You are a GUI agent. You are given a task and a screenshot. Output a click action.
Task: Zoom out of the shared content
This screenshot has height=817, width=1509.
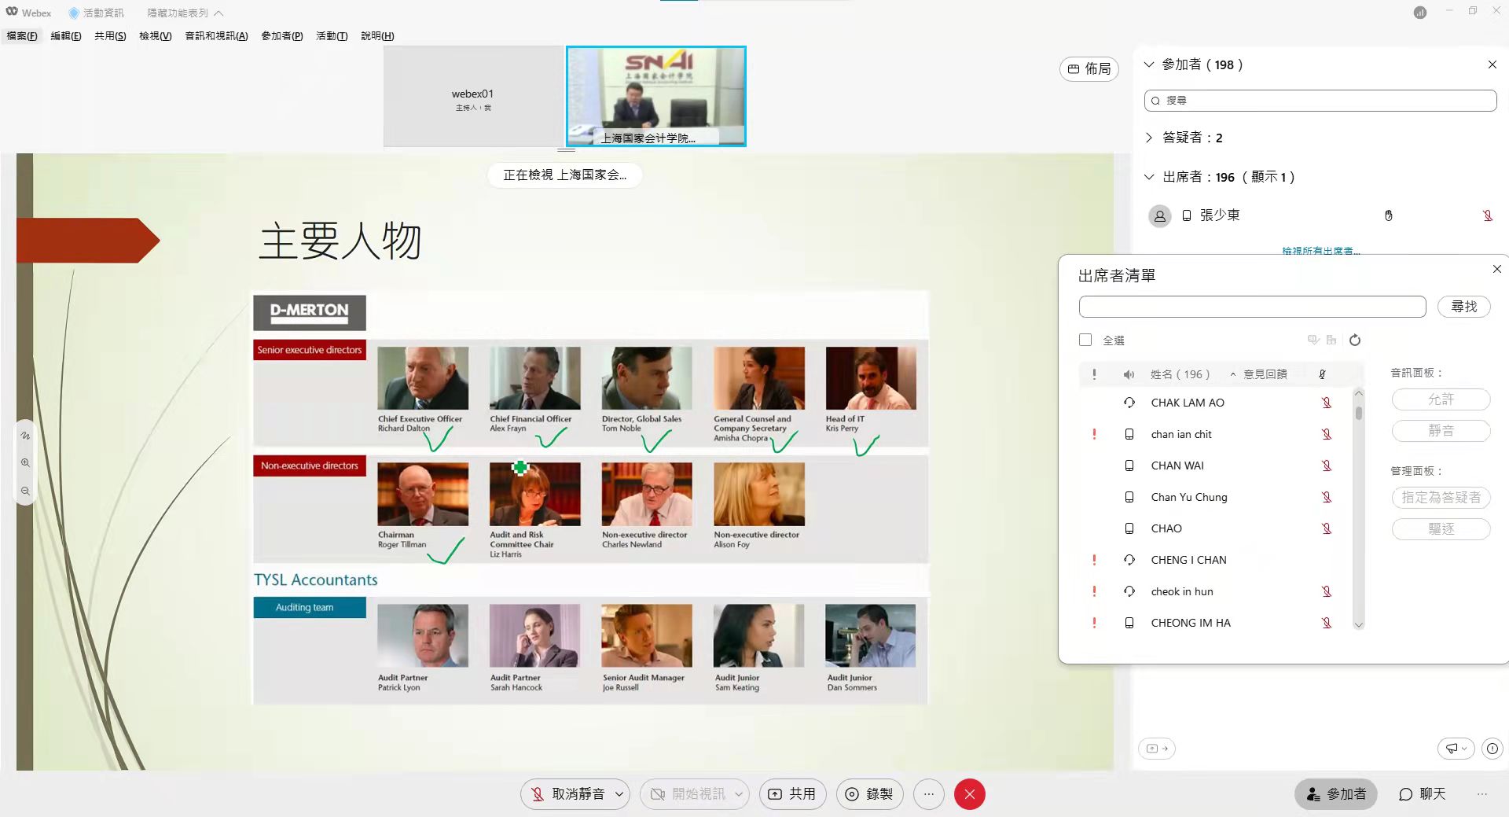point(25,491)
